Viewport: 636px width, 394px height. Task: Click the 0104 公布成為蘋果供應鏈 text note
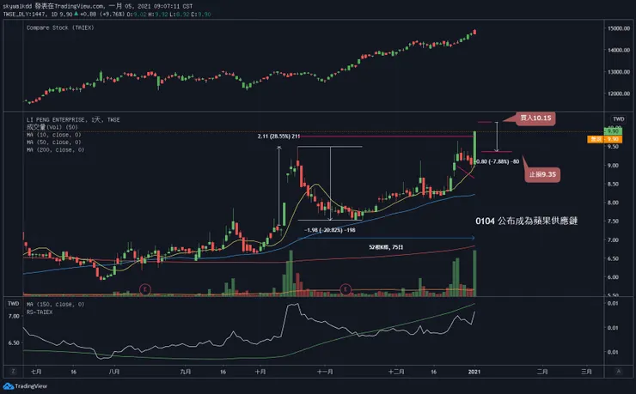pos(527,221)
